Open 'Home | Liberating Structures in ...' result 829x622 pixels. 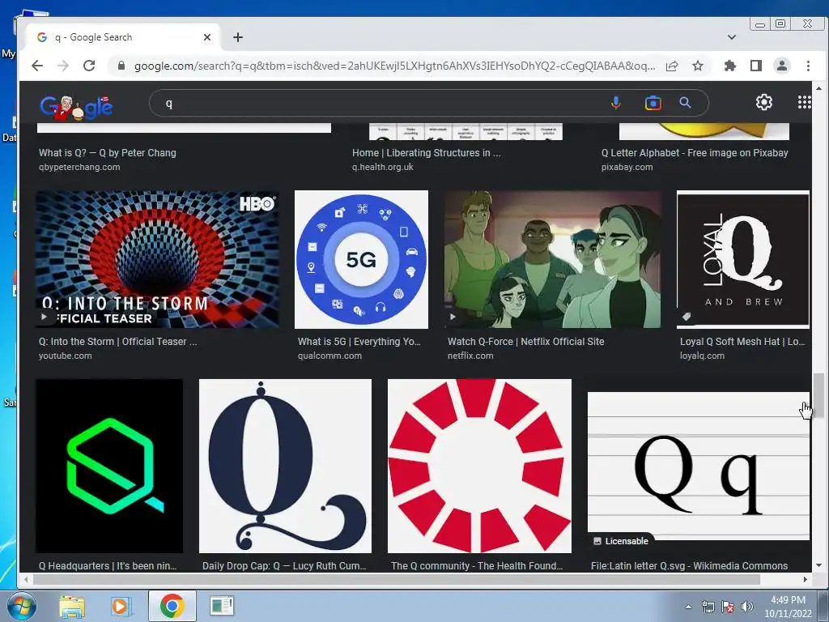426,153
